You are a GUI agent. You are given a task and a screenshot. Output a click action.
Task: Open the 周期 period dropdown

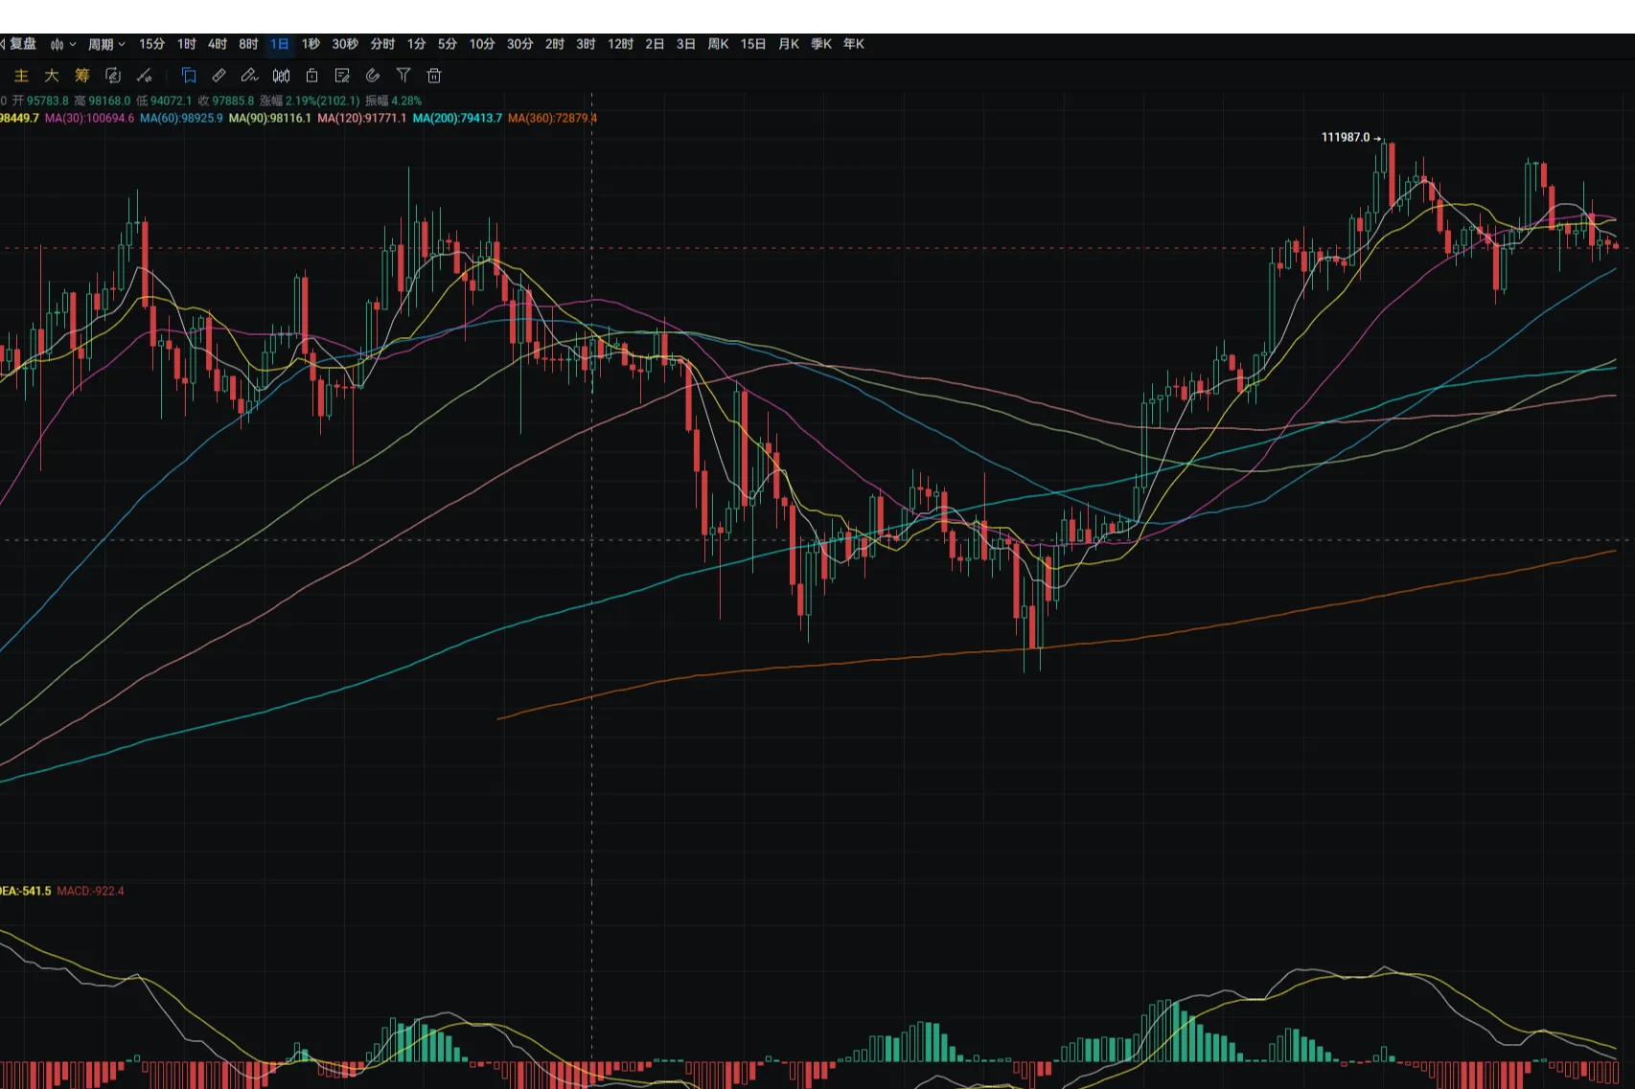pyautogui.click(x=106, y=44)
